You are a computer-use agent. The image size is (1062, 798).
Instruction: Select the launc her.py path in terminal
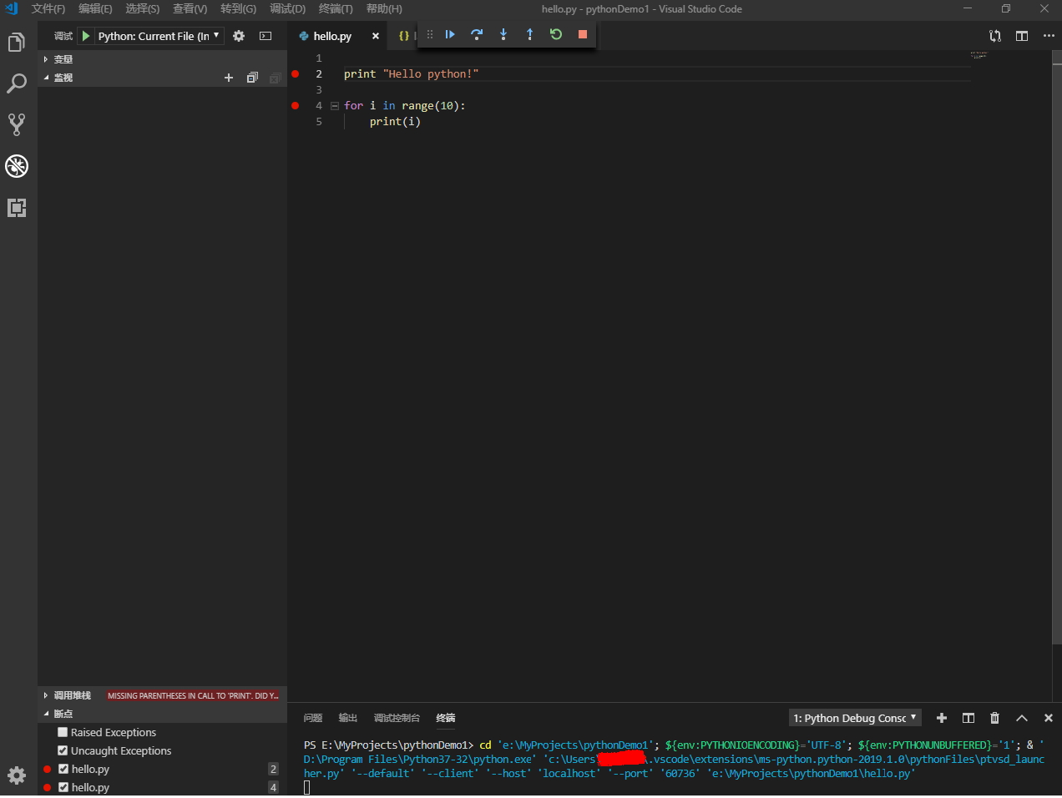pyautogui.click(x=674, y=766)
